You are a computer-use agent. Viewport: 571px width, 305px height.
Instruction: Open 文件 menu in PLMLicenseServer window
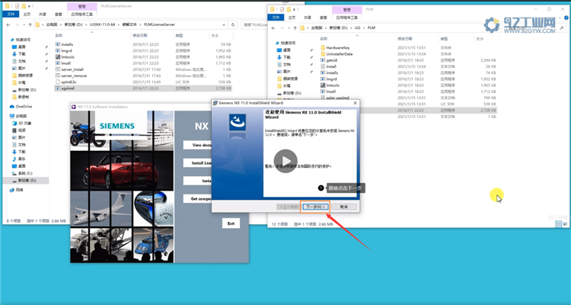click(11, 14)
